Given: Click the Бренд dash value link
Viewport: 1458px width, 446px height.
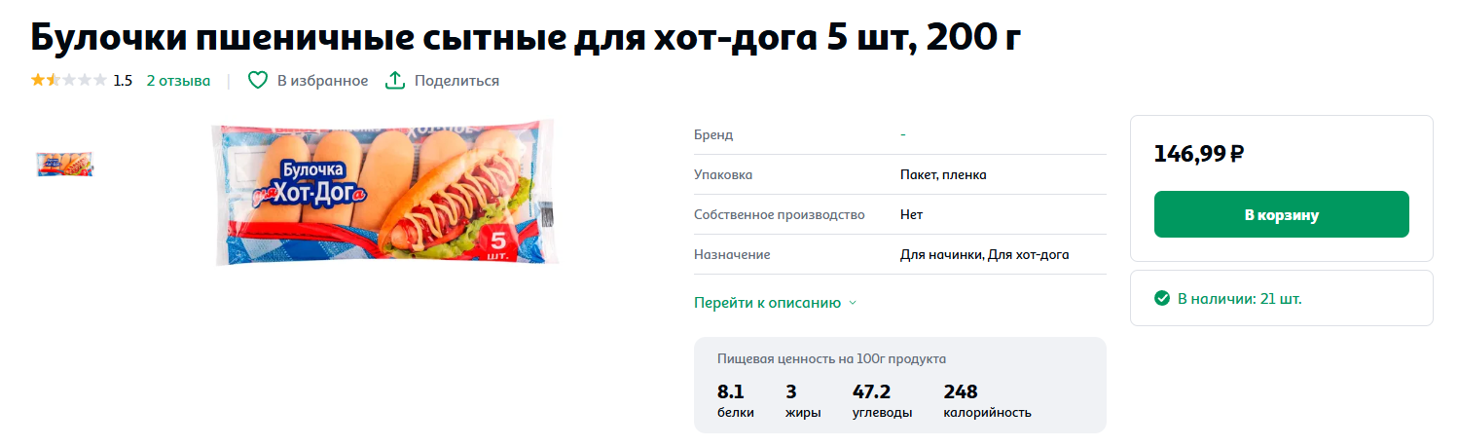Looking at the screenshot, I should coord(903,134).
